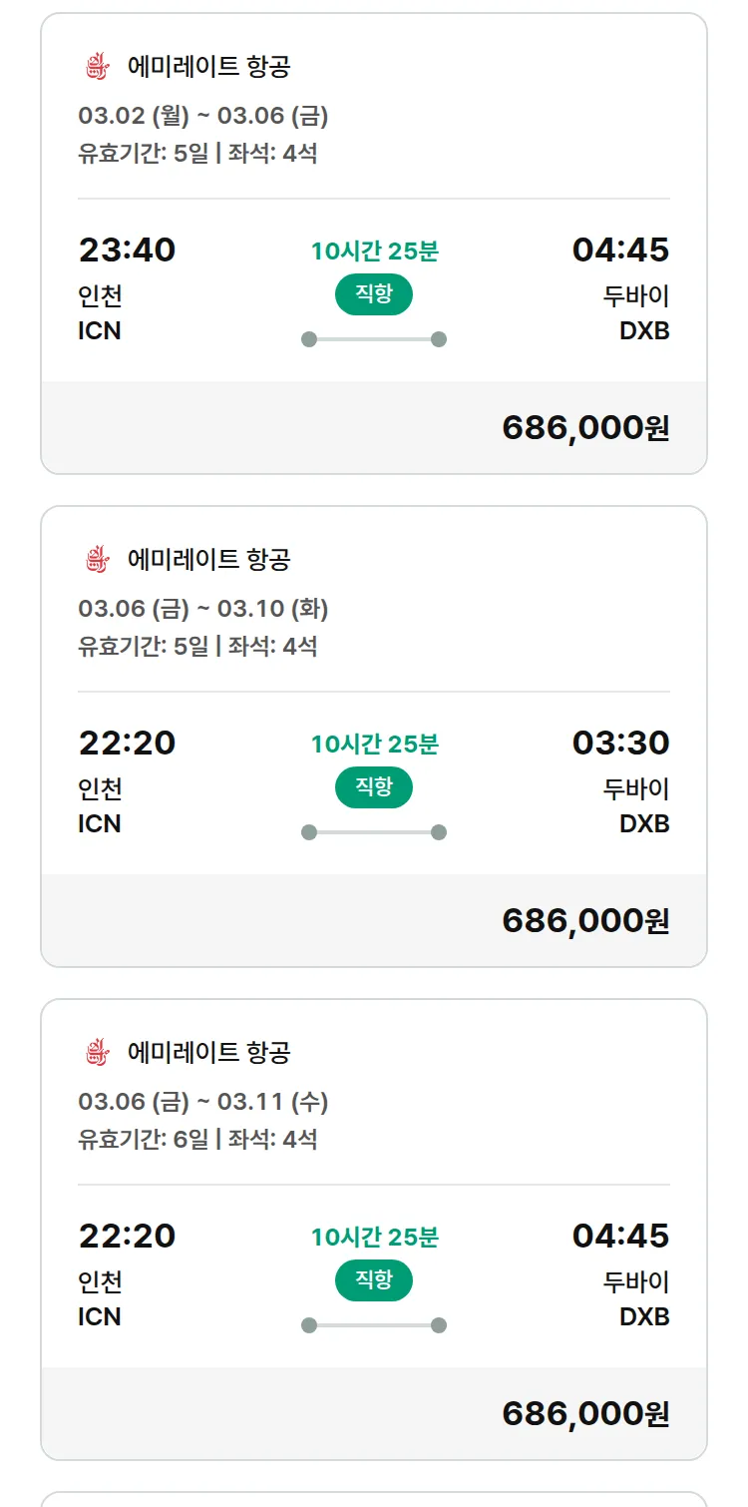This screenshot has height=1507, width=748.
Task: Click the 03:30 arrival time
Action: click(x=620, y=743)
